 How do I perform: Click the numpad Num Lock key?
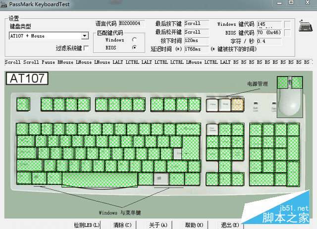pyautogui.click(x=256, y=130)
